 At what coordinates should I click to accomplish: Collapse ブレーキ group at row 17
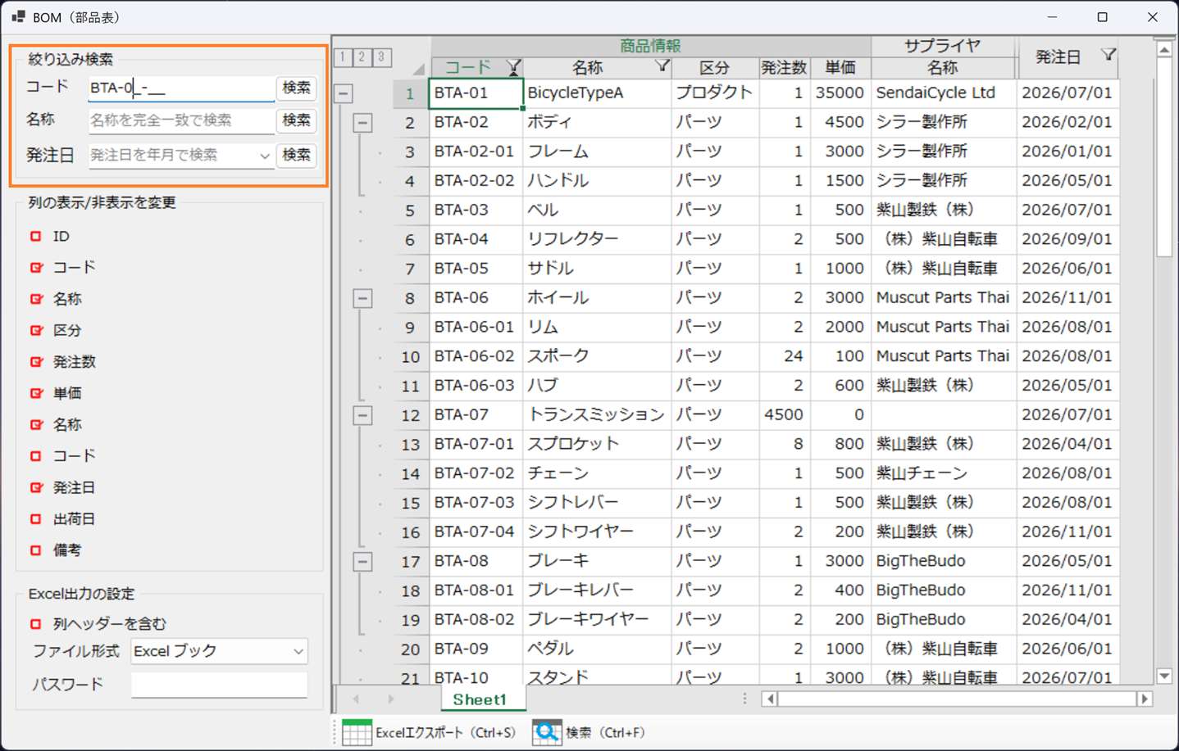point(362,562)
